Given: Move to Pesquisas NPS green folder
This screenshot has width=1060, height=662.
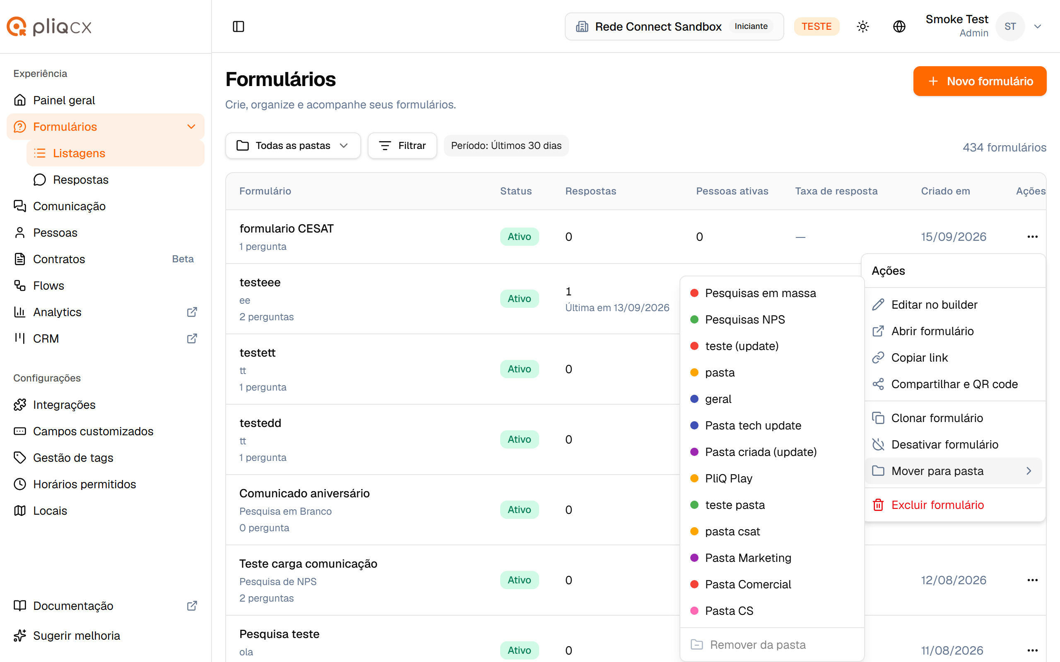Looking at the screenshot, I should coord(772,319).
